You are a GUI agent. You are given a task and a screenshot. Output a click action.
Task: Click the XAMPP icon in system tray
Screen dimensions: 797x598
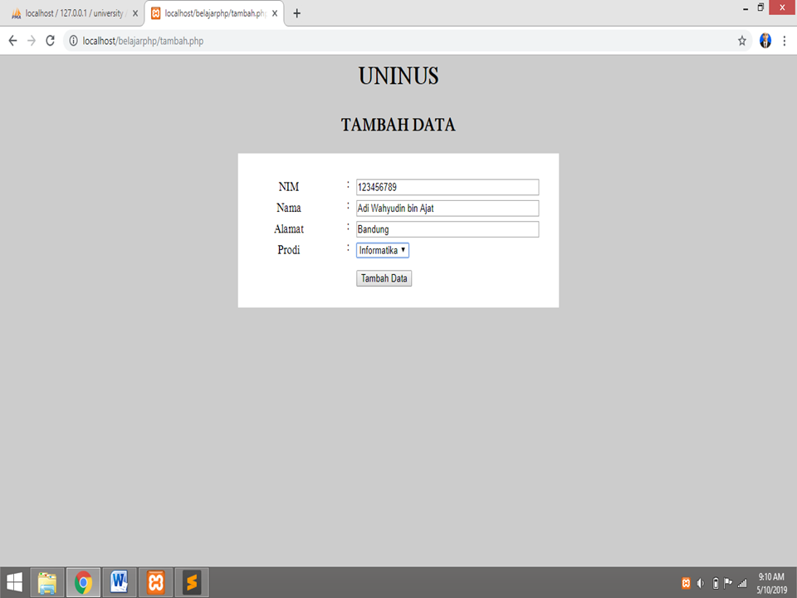686,583
